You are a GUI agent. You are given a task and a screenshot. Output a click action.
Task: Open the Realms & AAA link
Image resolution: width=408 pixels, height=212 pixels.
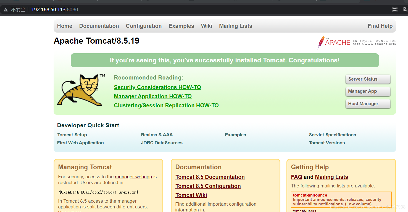[157, 135]
